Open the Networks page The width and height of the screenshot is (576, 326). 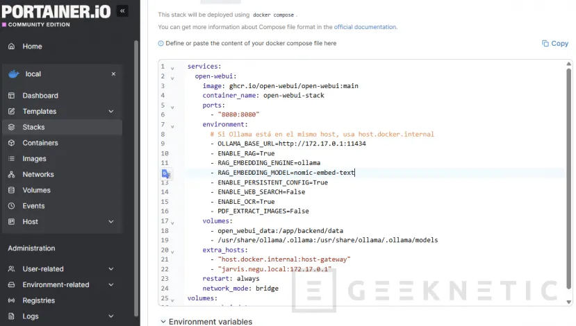click(38, 174)
